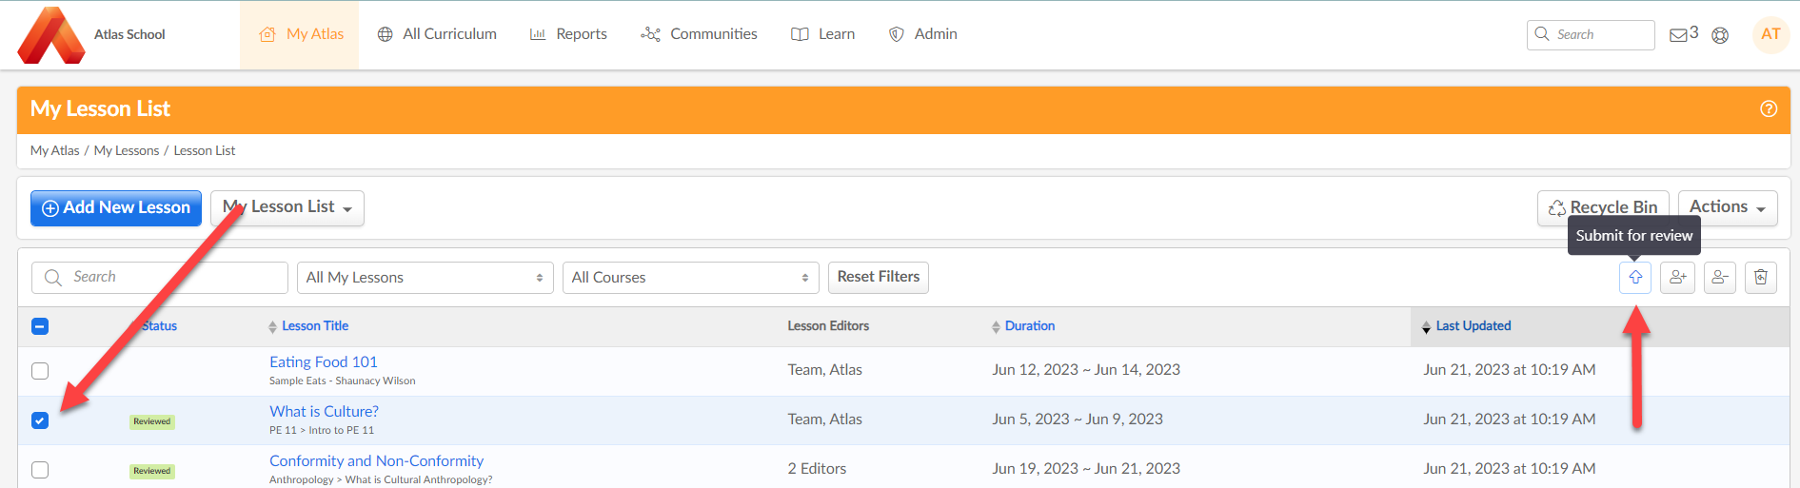Check the Eating Food 101 checkbox

[x=40, y=371]
